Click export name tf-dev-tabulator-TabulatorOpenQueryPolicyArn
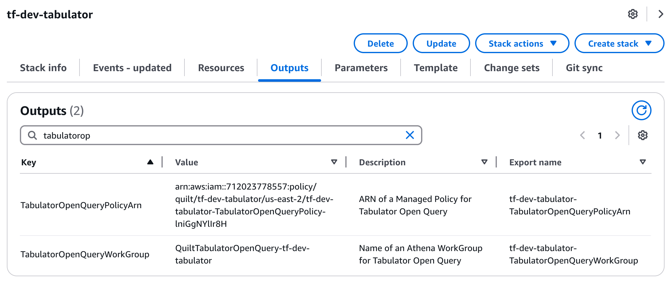The width and height of the screenshot is (672, 284). point(570,205)
